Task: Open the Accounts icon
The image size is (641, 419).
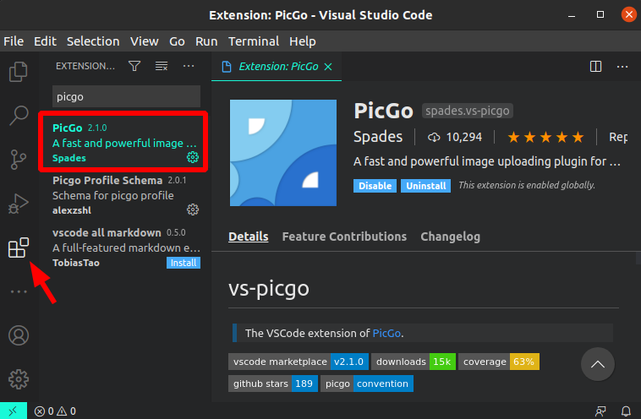Action: coord(19,335)
